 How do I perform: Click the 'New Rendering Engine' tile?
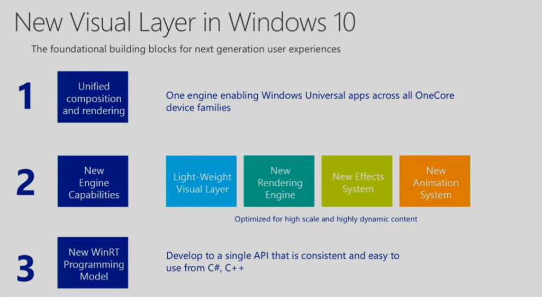pos(279,181)
